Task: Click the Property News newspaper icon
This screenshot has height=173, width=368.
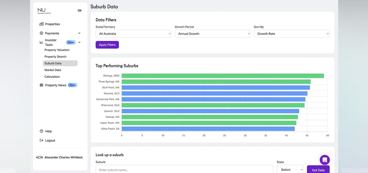Action: 41,85
